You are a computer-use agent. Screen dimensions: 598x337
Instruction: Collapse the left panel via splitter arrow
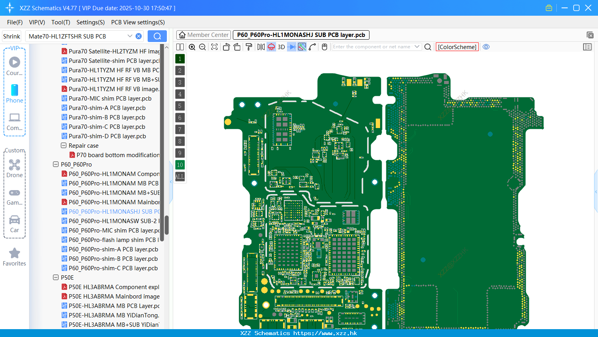pyautogui.click(x=171, y=182)
